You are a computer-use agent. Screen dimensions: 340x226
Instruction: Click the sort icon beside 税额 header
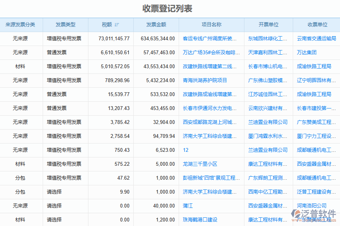tap(117, 25)
